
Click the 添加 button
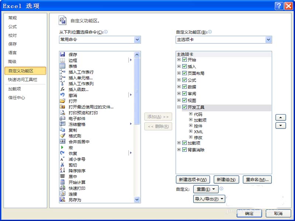[158, 117]
